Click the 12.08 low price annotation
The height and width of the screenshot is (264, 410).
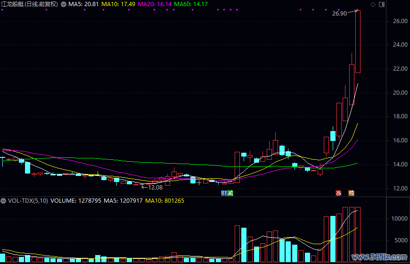click(x=155, y=187)
